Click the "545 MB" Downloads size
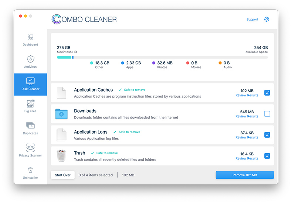The width and height of the screenshot is (292, 203). pos(247,112)
